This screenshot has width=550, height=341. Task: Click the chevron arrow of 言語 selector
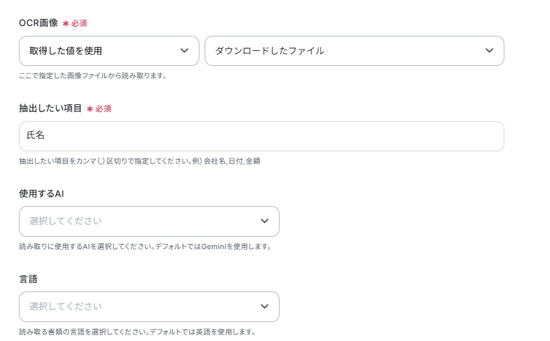[x=265, y=306]
